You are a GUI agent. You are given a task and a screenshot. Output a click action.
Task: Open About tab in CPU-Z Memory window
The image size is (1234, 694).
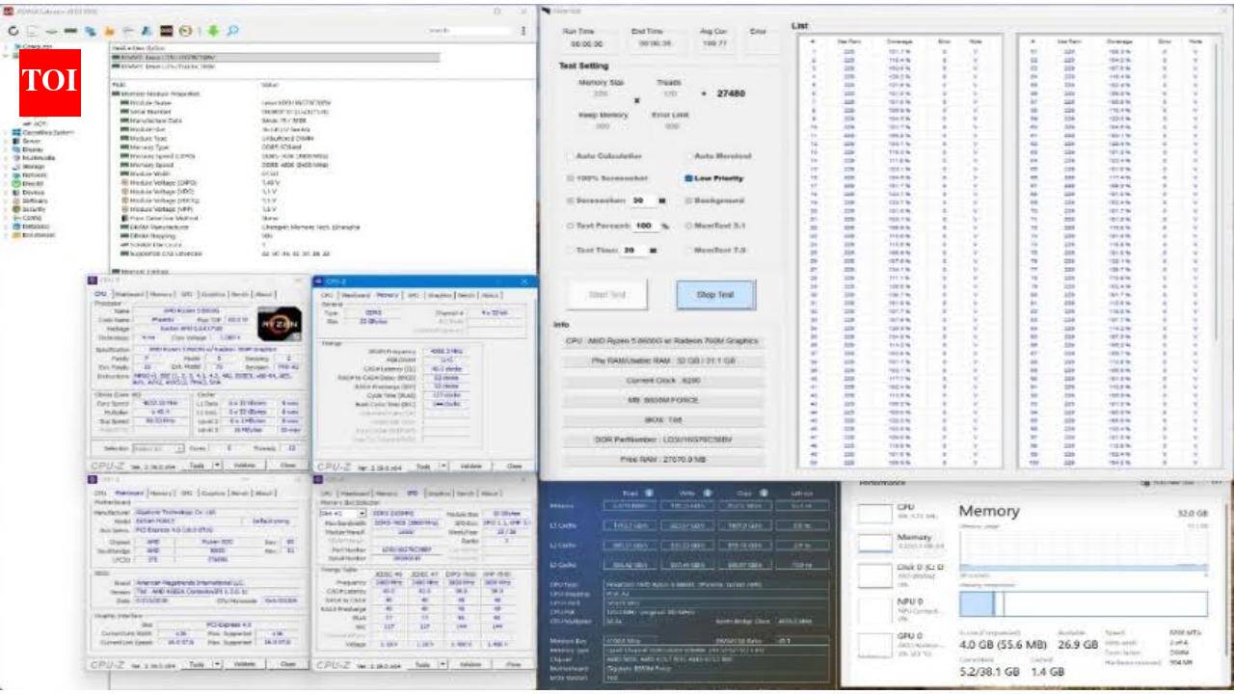coord(490,294)
